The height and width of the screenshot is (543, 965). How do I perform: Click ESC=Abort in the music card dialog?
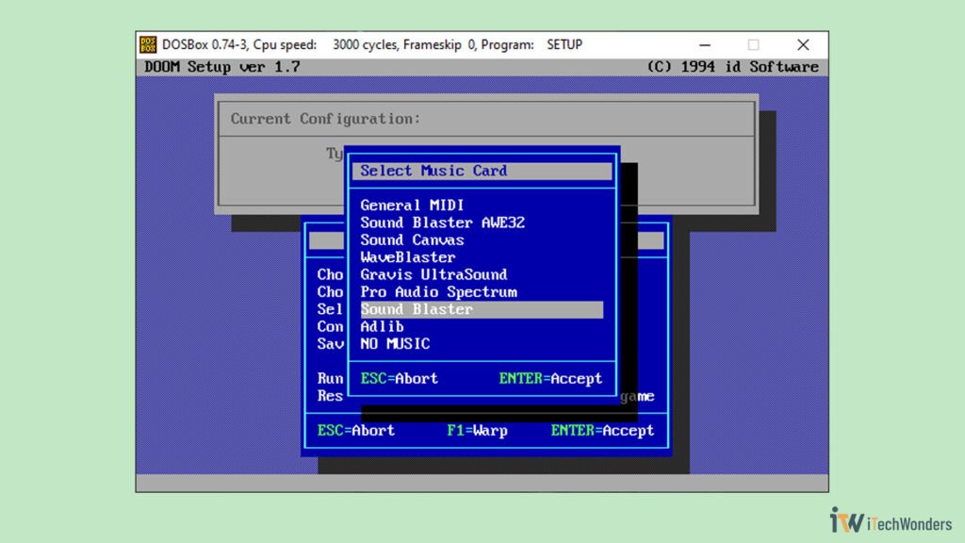[398, 378]
